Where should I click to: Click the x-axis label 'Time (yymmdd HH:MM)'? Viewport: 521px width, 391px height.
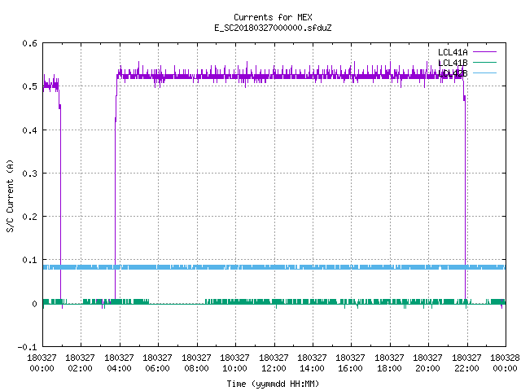click(x=273, y=384)
